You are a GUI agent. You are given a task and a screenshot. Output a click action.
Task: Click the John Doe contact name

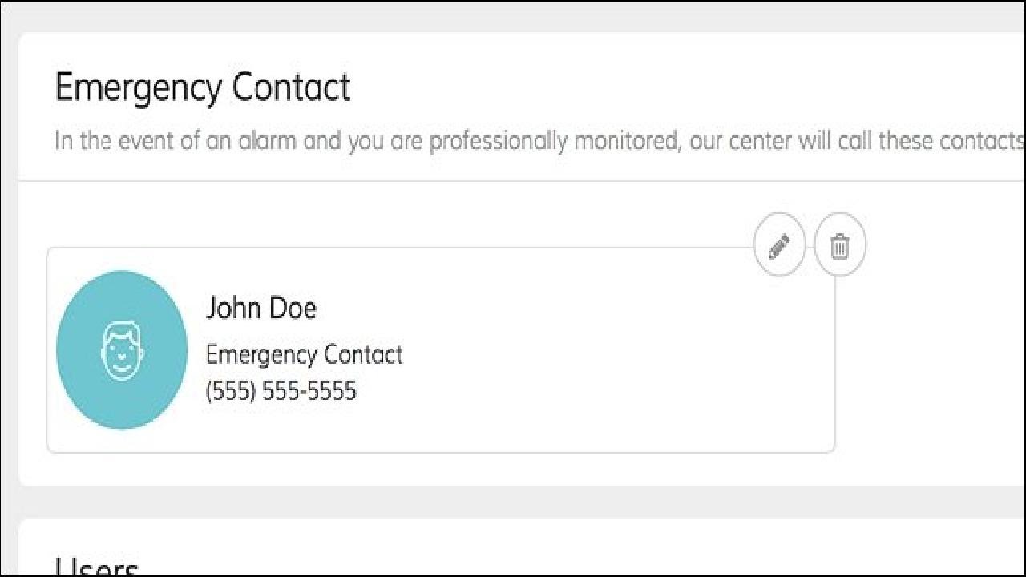tap(261, 308)
